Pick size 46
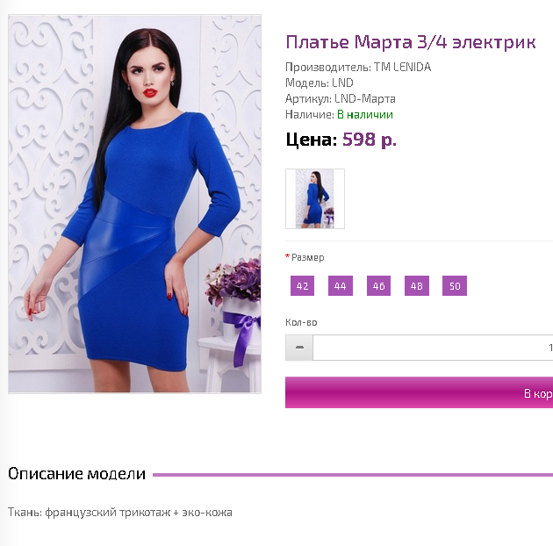This screenshot has width=553, height=546. (x=379, y=285)
